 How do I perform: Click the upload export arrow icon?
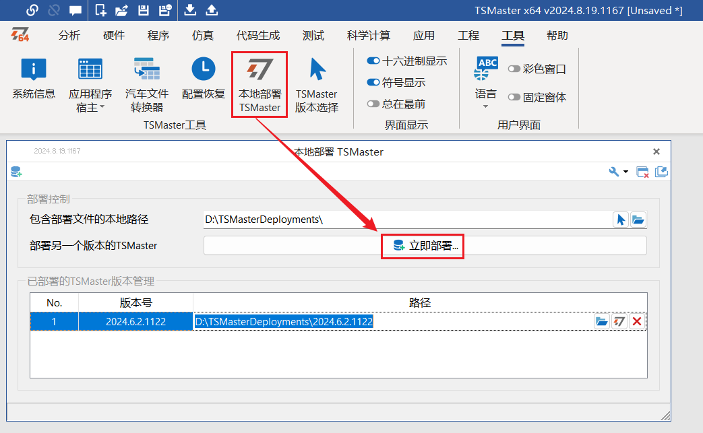(x=212, y=10)
